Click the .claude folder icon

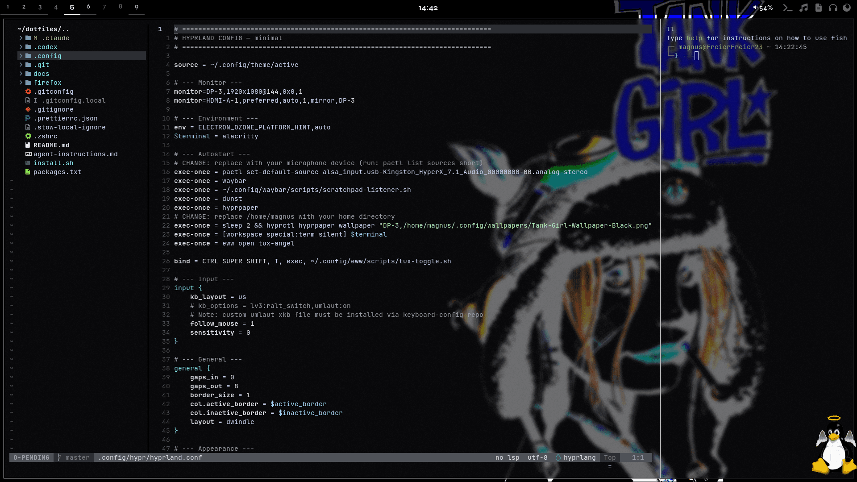tap(28, 38)
